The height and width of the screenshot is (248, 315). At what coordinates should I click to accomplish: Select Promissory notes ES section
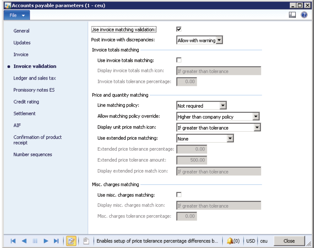point(34,90)
